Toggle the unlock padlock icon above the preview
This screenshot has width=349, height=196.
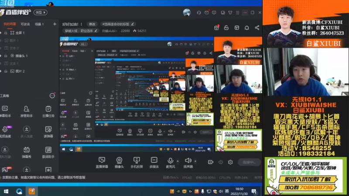pyautogui.click(x=226, y=27)
